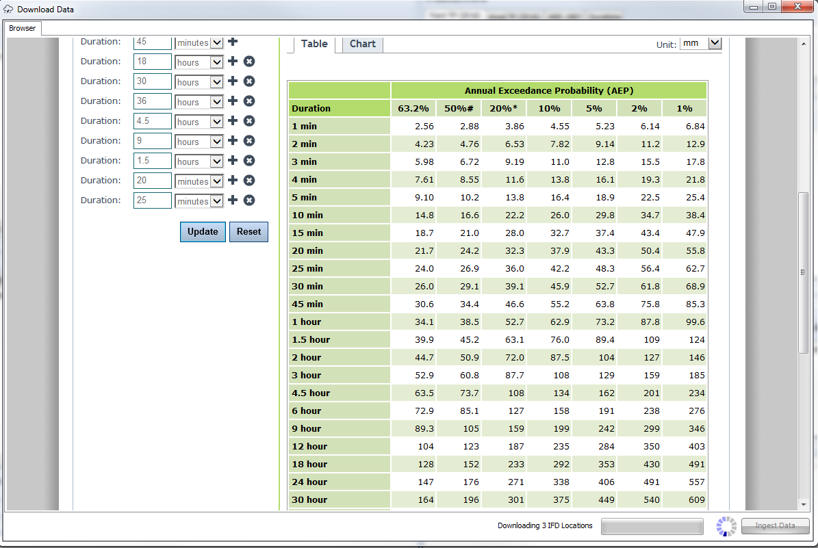Remove the 4.5 hours duration entry

248,121
